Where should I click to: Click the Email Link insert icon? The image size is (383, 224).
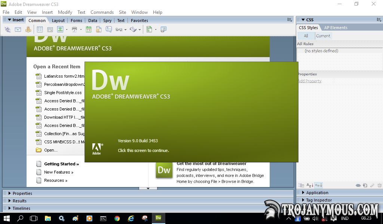pyautogui.click(x=18, y=29)
